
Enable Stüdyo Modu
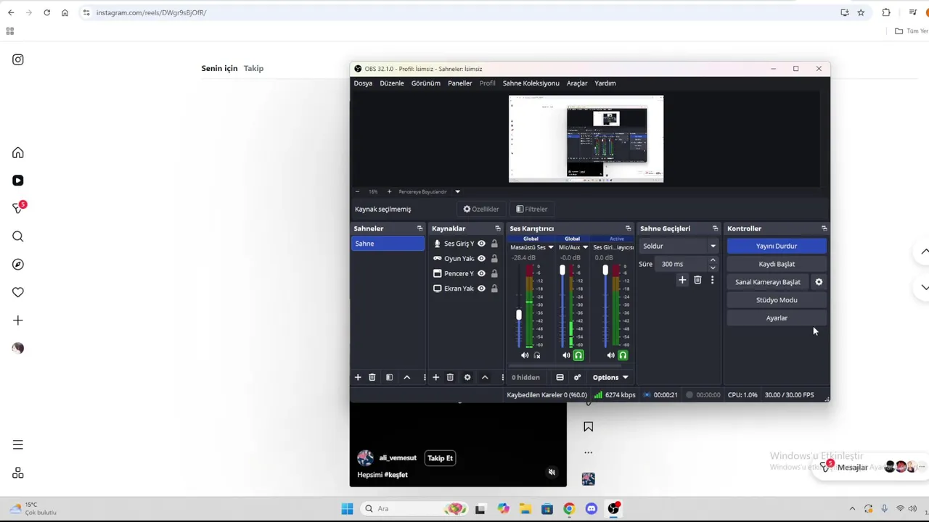777,300
